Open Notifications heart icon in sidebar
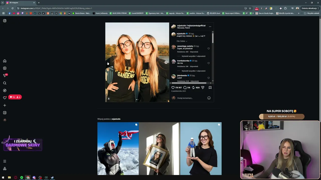This screenshot has height=180, width=321. coord(5,98)
